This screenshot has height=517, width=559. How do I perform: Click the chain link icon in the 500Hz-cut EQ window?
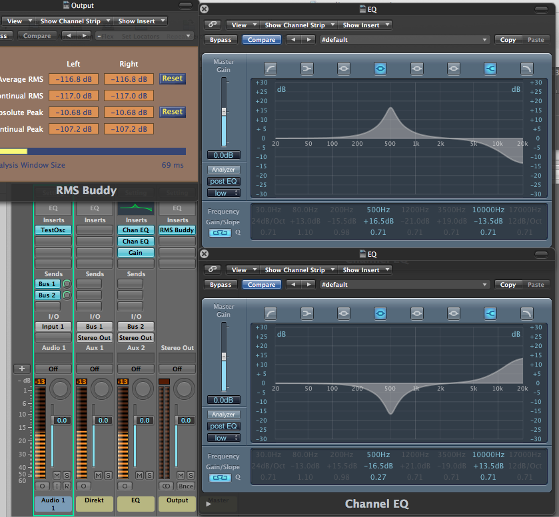[x=213, y=269]
